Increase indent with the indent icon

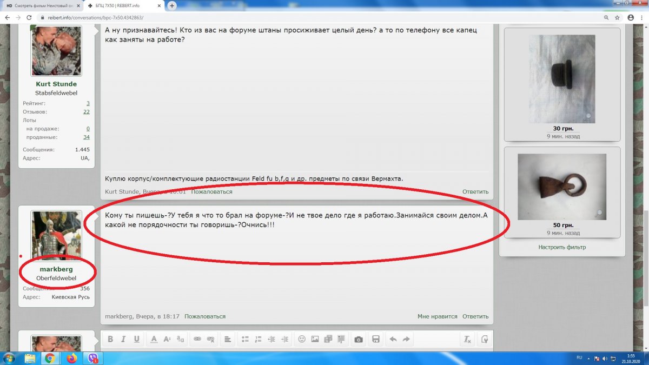point(284,339)
